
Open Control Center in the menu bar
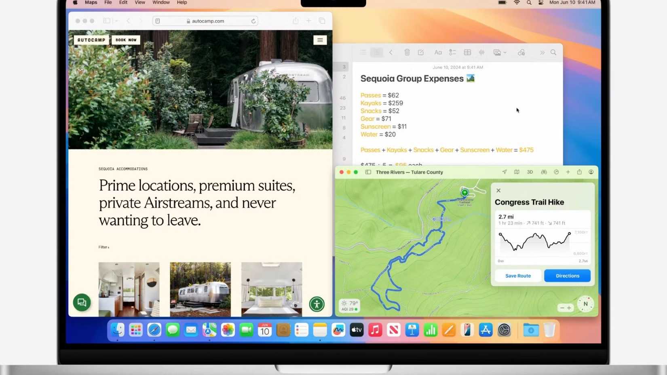pos(541,2)
